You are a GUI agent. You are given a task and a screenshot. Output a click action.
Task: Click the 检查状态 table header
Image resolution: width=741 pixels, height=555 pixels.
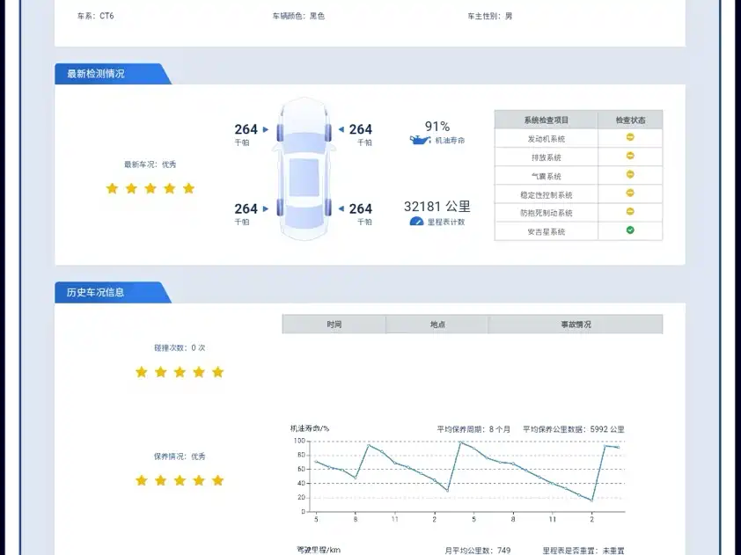pyautogui.click(x=630, y=120)
